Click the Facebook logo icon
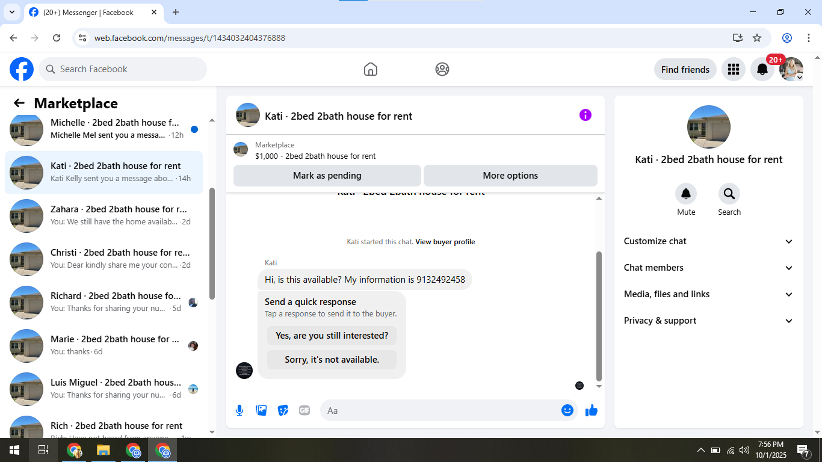Screen dimensions: 822x462 point(22,69)
